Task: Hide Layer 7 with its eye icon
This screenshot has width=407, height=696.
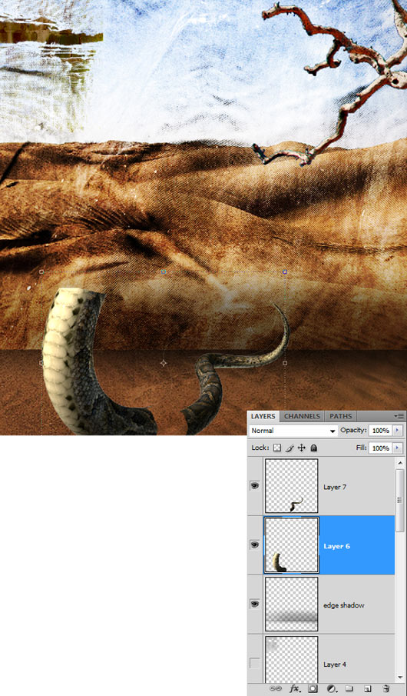Action: click(254, 486)
